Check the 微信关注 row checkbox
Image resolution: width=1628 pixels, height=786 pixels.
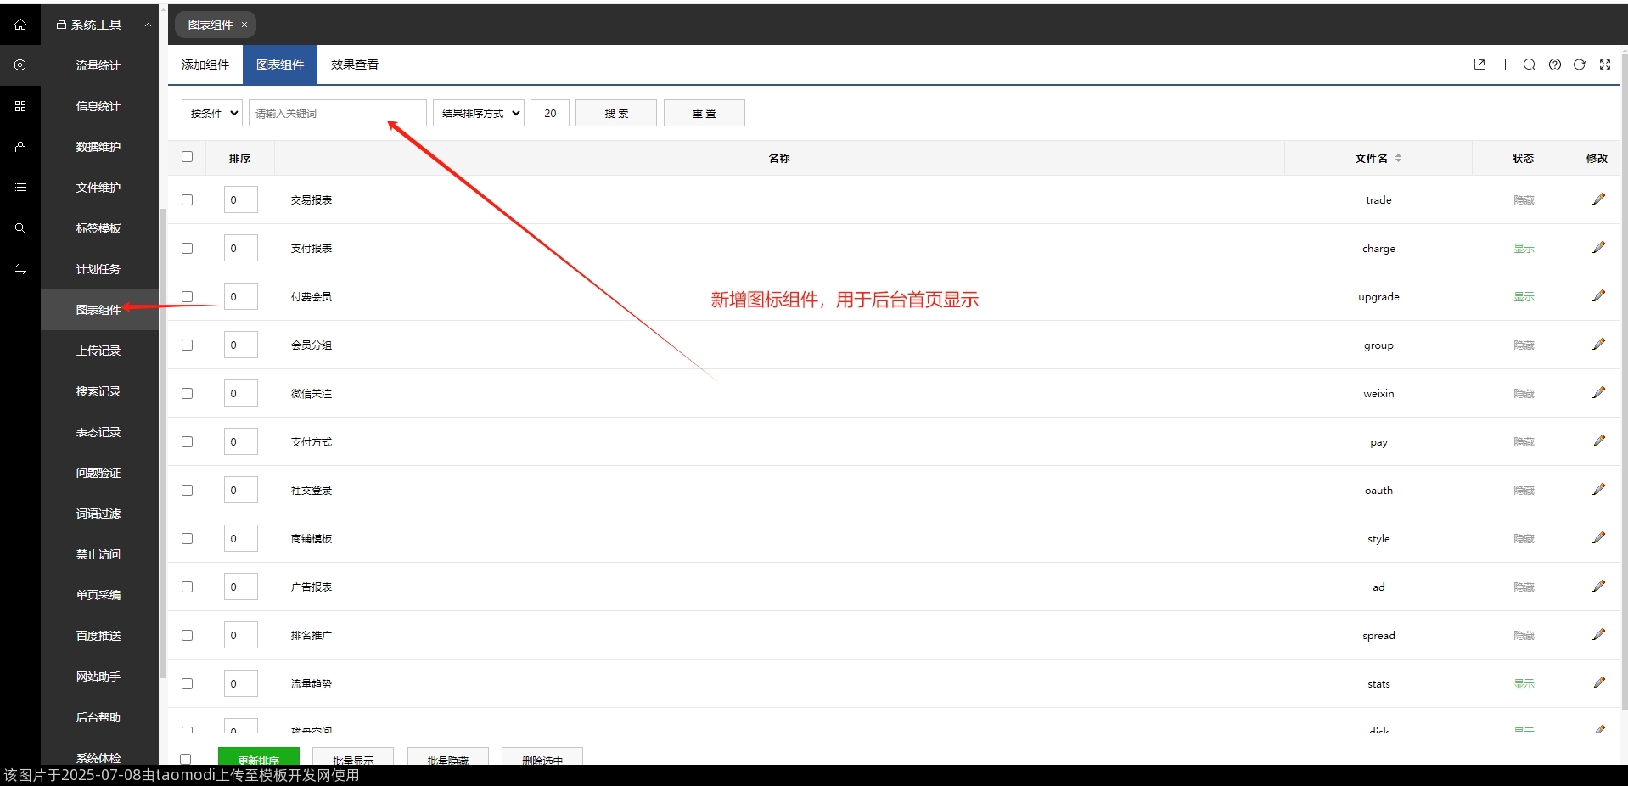(187, 393)
